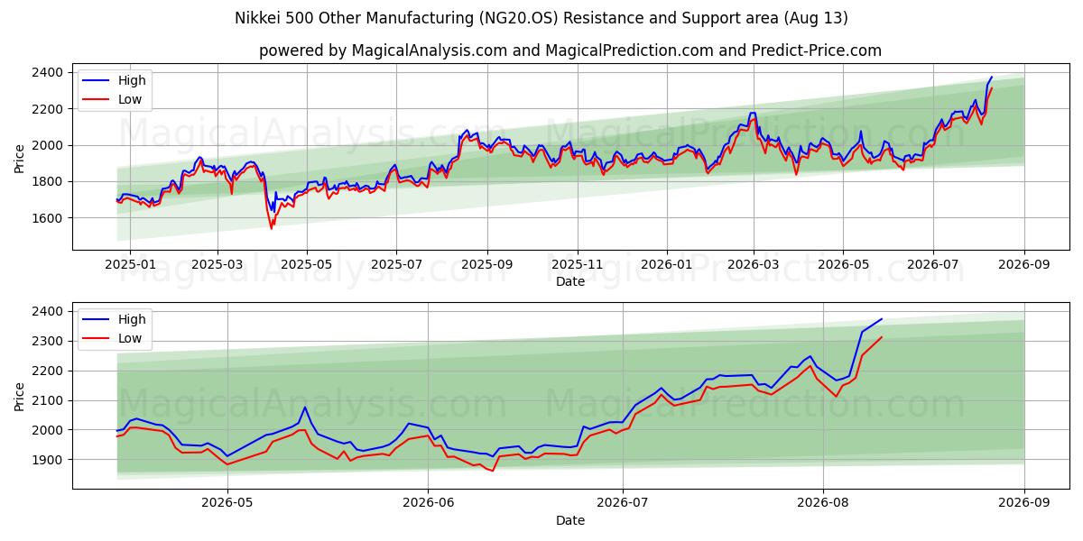The image size is (1083, 541).
Task: Click the '2100' y-axis label in the bottom chart
Action: [48, 400]
